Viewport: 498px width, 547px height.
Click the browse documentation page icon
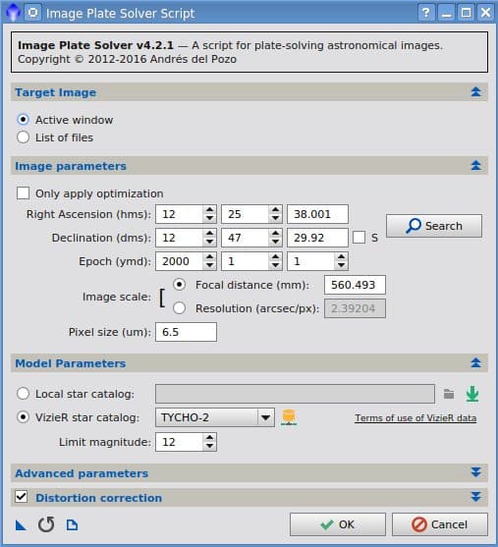(x=72, y=524)
